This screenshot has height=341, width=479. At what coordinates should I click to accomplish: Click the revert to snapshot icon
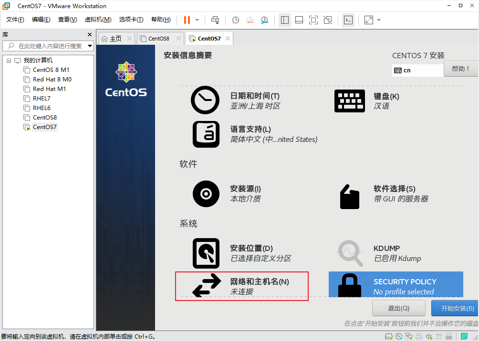coord(250,20)
